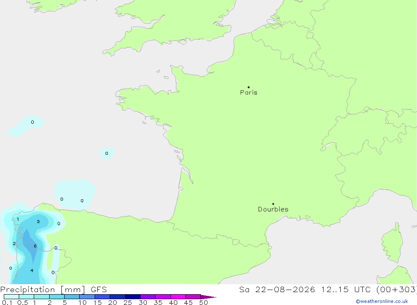
Task: Pick the 35–40 mm purple swatch
Action: 163,297
